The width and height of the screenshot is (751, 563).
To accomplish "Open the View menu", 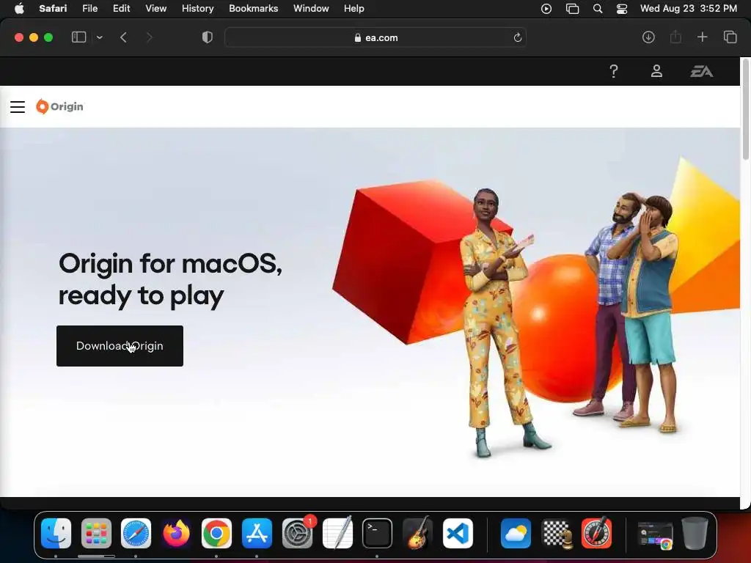I will (156, 9).
